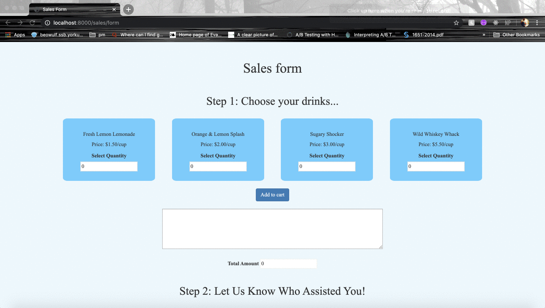Click the 'Fresh Lemon Lemonade' drink name

(x=109, y=134)
